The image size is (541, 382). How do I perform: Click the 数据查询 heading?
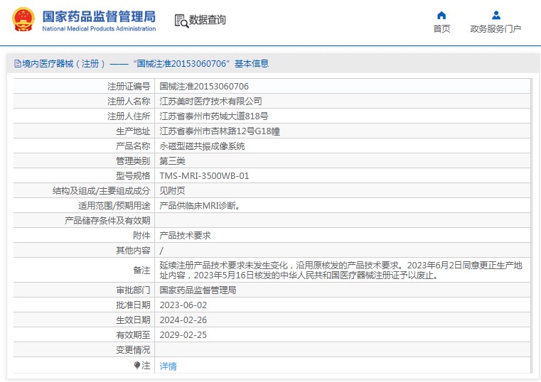[207, 20]
